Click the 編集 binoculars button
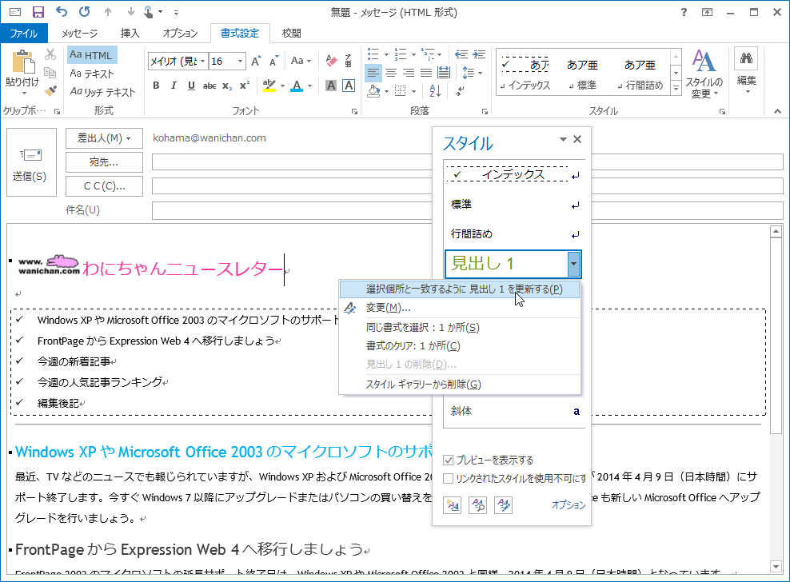790x582 pixels. click(x=746, y=71)
